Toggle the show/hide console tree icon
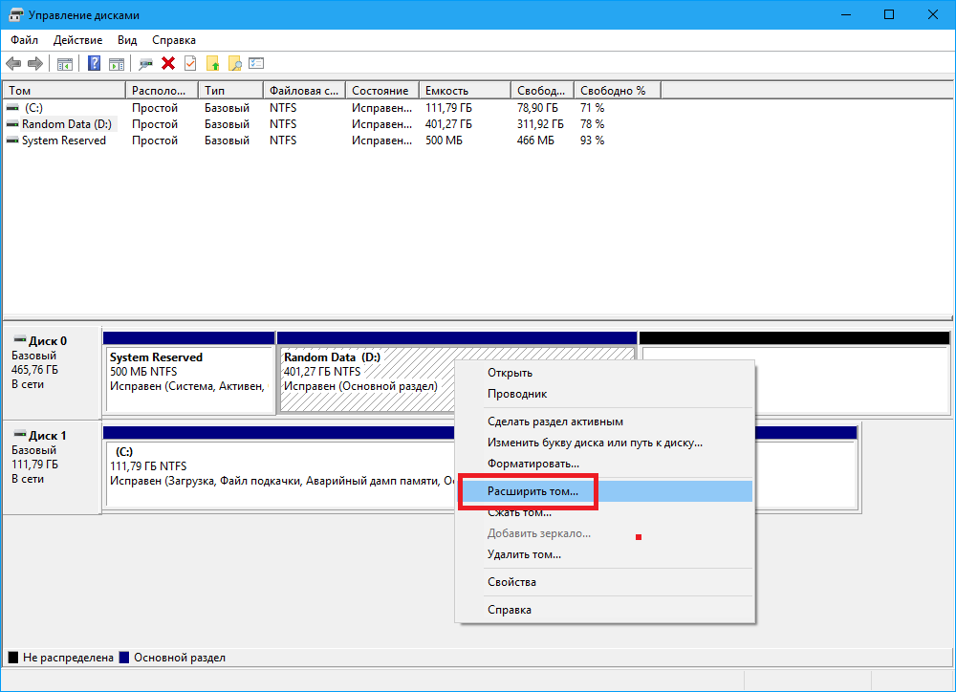The height and width of the screenshot is (692, 956). pos(65,63)
